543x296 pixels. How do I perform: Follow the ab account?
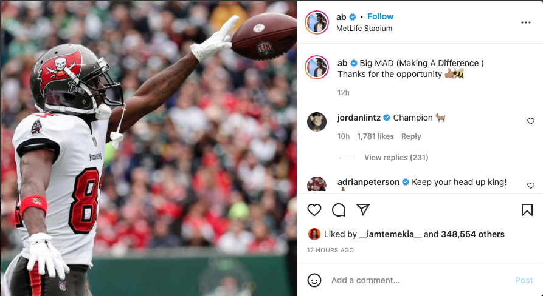pyautogui.click(x=380, y=16)
